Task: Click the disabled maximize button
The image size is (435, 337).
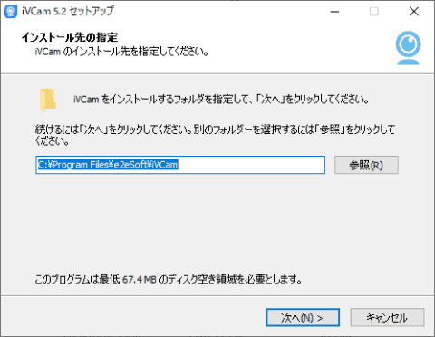Action: pyautogui.click(x=374, y=12)
